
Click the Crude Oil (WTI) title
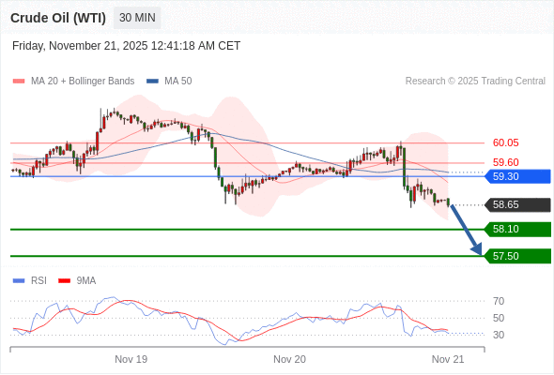[58, 18]
